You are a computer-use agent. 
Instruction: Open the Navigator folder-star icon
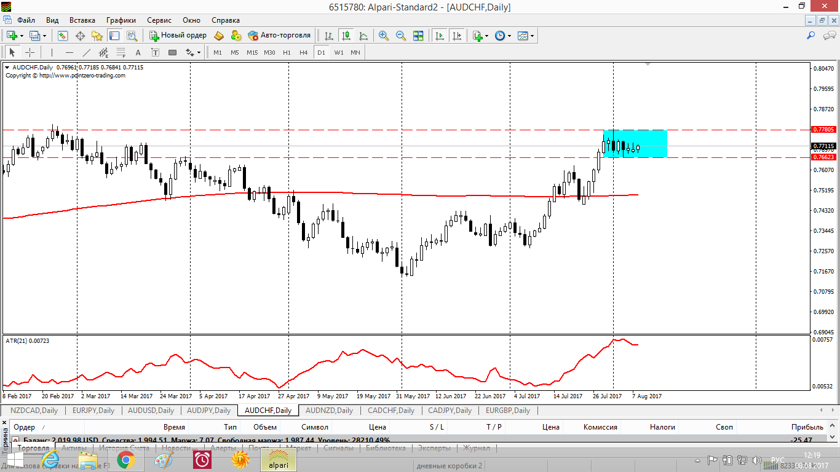[x=97, y=36]
